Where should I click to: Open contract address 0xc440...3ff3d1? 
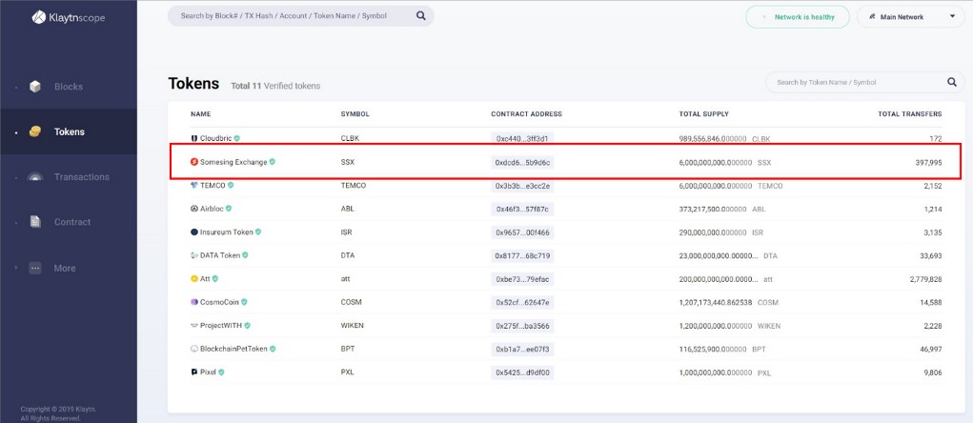(x=522, y=138)
